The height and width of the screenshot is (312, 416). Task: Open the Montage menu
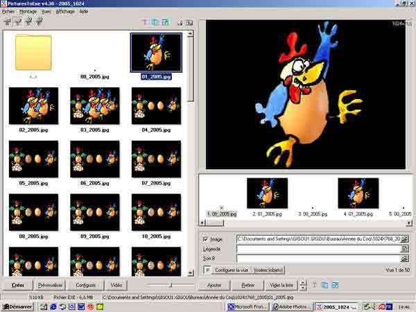point(28,11)
